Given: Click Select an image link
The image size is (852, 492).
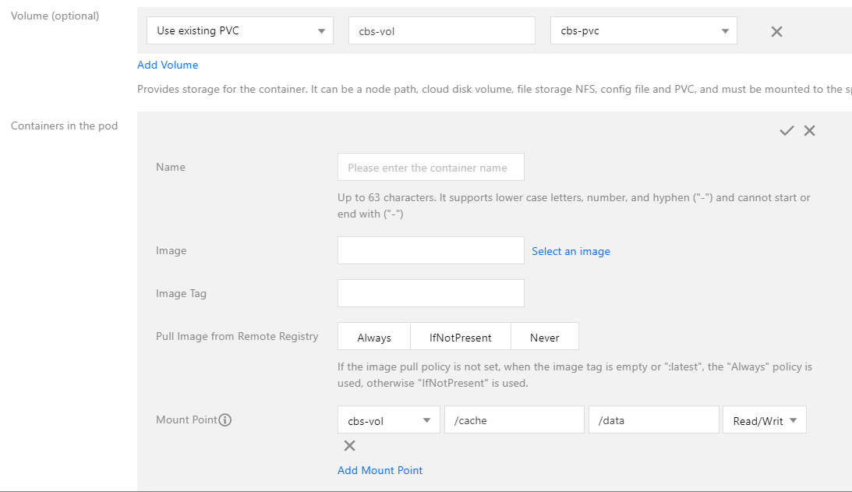Looking at the screenshot, I should (571, 251).
